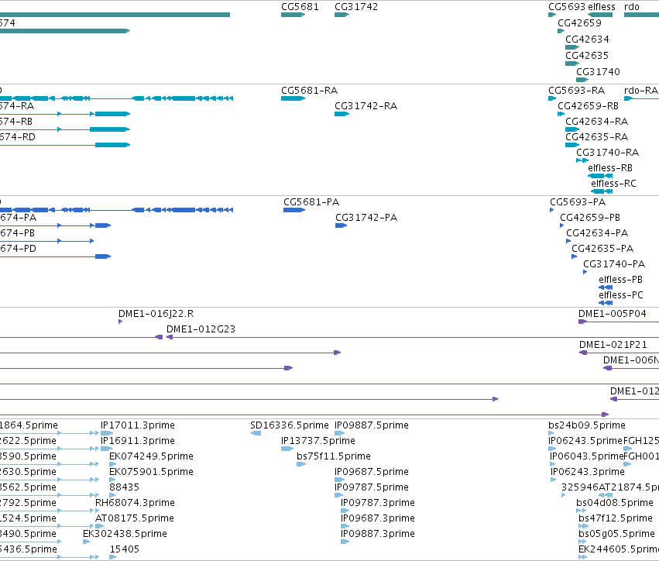Select the IP09687.5prime EST label

click(x=371, y=472)
